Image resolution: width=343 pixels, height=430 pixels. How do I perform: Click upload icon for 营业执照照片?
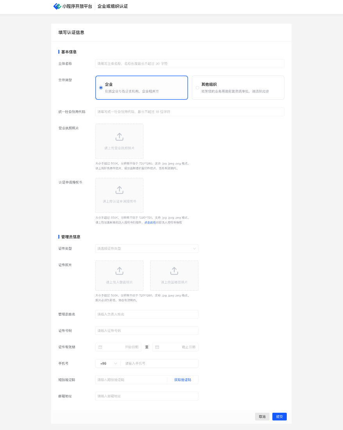(x=119, y=137)
